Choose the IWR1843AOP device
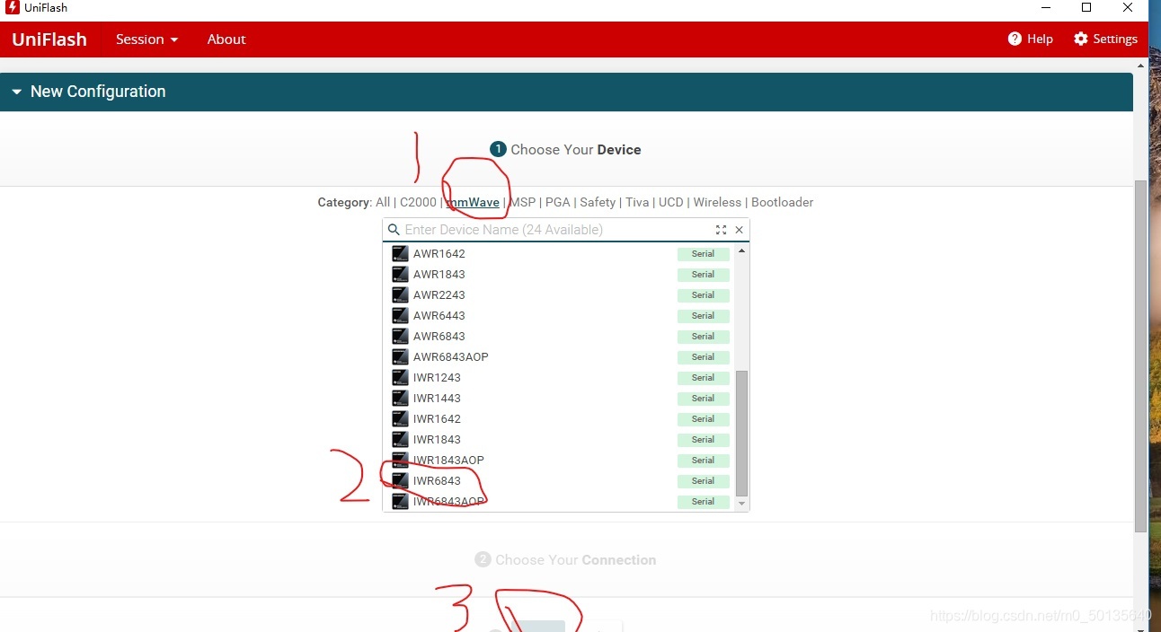The height and width of the screenshot is (632, 1161). click(x=561, y=461)
